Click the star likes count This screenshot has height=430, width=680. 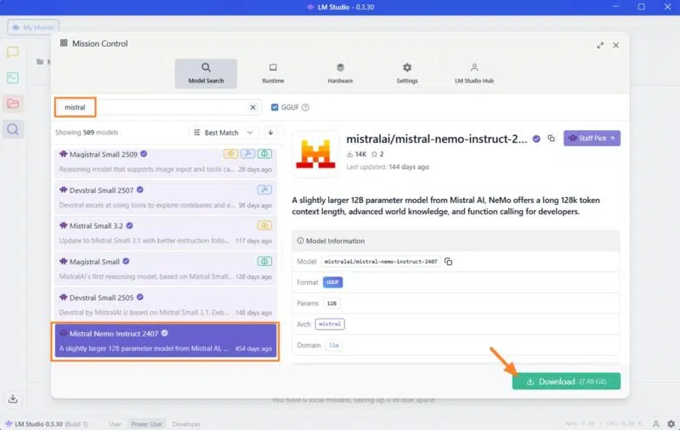pos(377,154)
